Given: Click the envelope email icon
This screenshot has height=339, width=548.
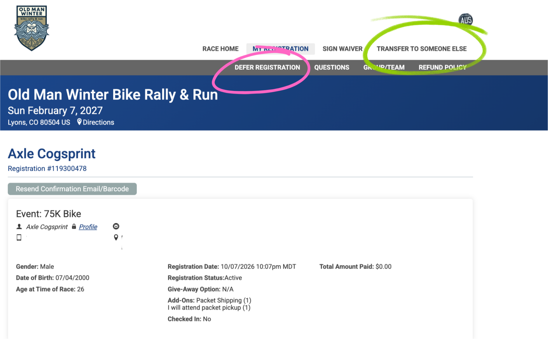Looking at the screenshot, I should 116,226.
